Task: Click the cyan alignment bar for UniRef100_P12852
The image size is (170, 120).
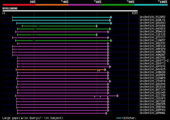Action: tap(62, 17)
